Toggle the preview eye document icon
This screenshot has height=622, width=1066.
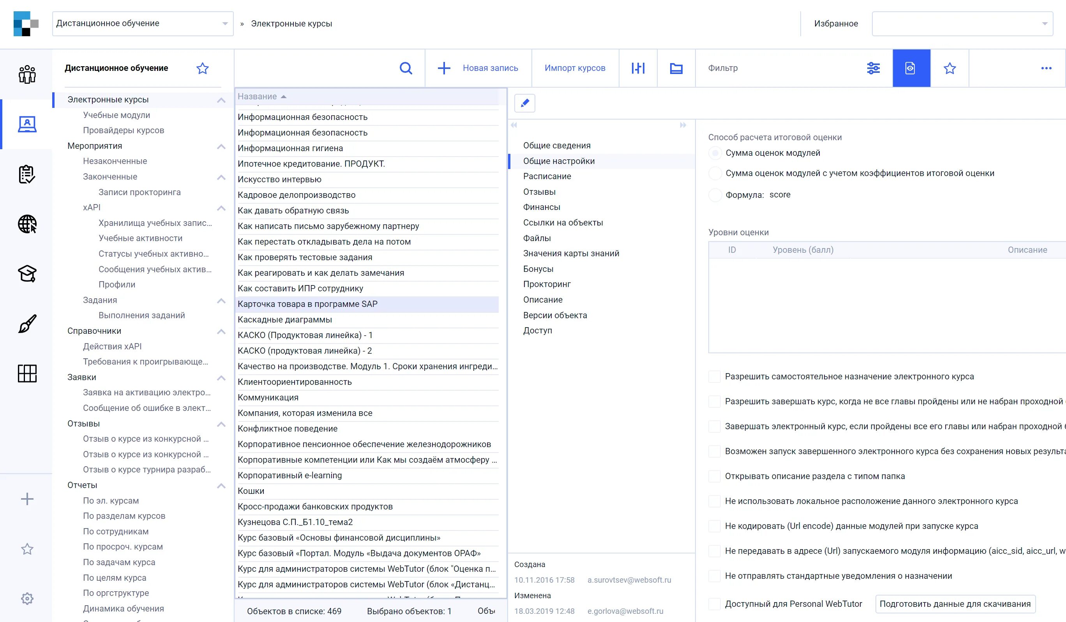(x=911, y=68)
